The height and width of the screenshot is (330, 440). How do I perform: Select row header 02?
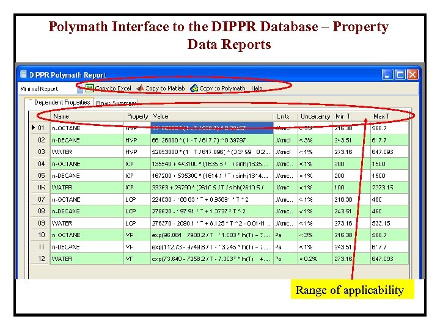[40, 140]
